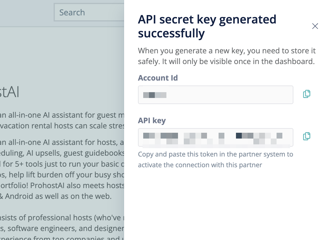327x240 pixels.
Task: Click the 'Copy and paste this token' helper text
Action: (x=215, y=154)
